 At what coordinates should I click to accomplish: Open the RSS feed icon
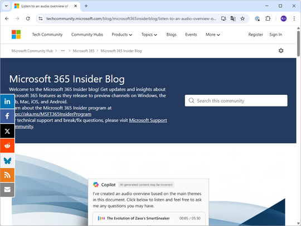point(7,175)
